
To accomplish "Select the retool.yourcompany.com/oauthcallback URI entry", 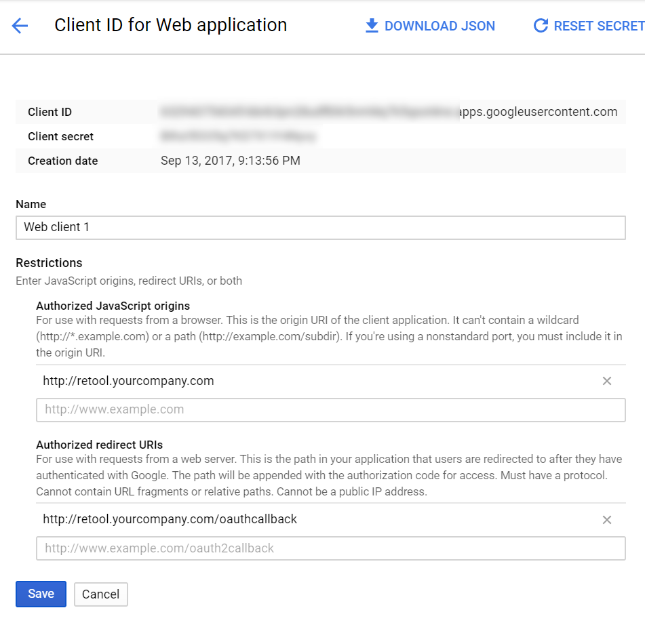I will 170,519.
